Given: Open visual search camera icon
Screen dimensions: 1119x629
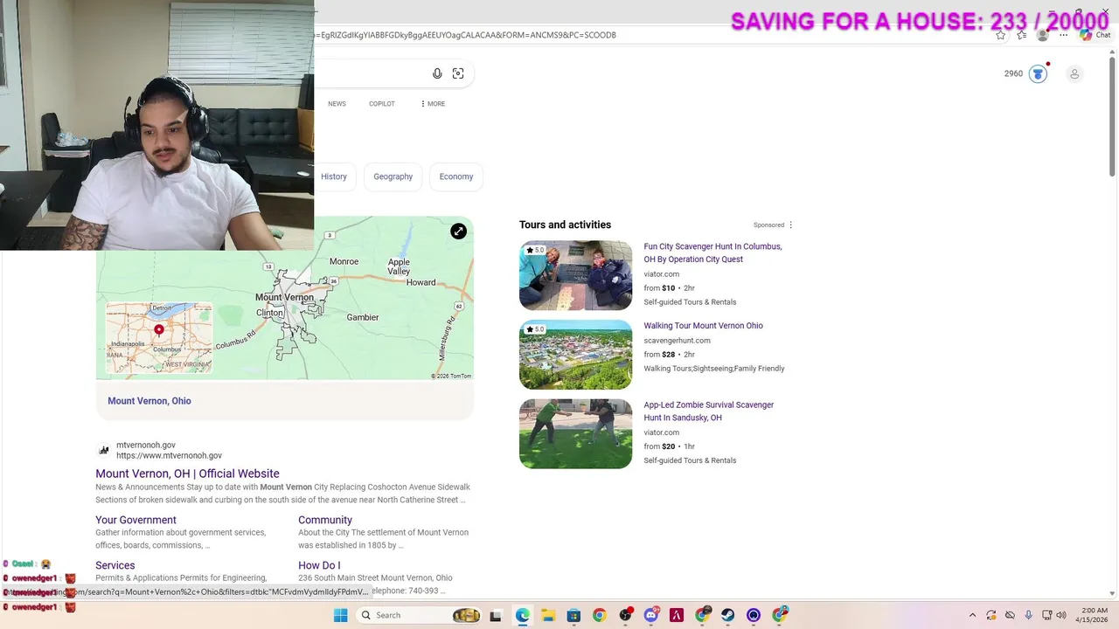Looking at the screenshot, I should [458, 73].
